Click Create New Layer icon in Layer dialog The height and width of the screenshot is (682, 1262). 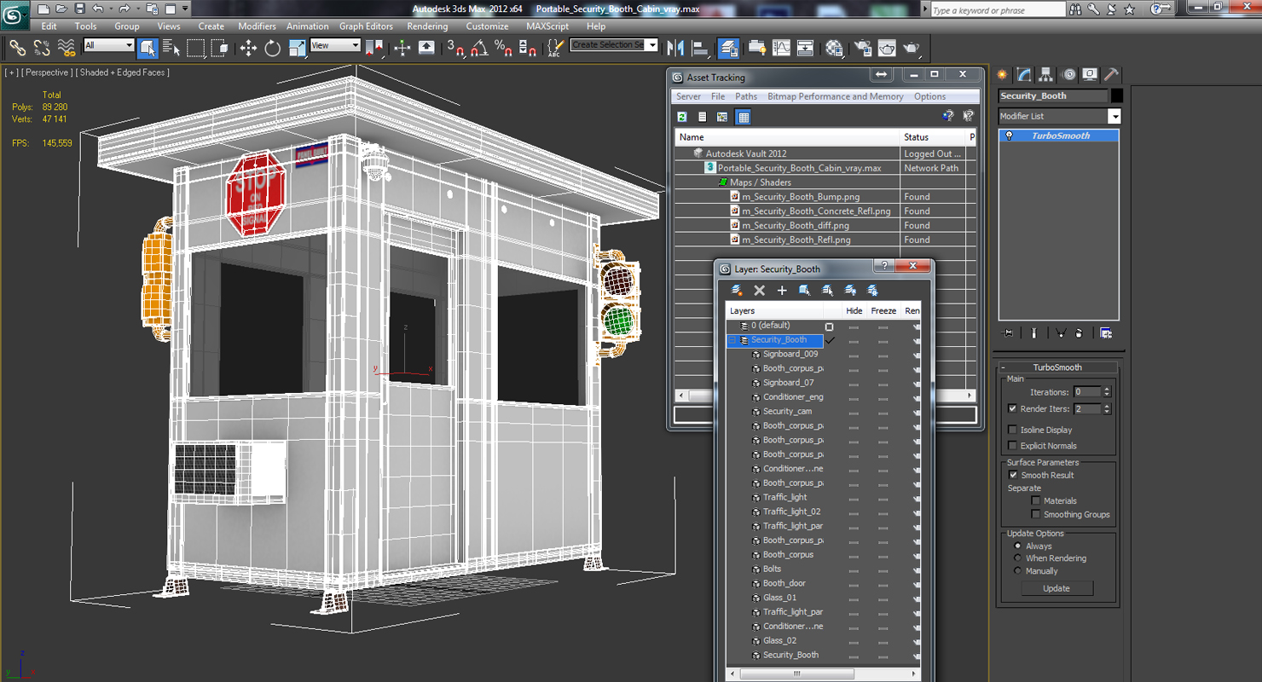click(737, 291)
